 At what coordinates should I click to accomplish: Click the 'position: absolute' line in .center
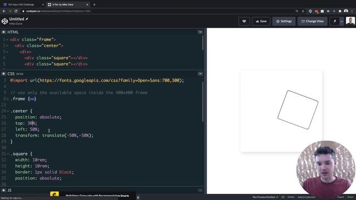[x=38, y=117]
